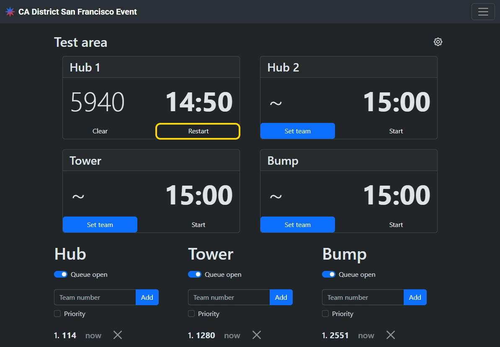Enable the Bump Priority checkbox
500x347 pixels.
[326, 314]
